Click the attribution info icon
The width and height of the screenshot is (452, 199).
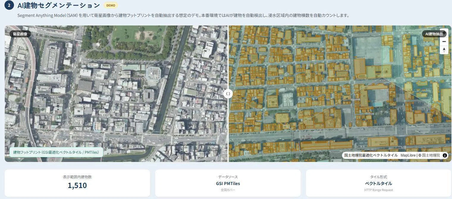[445, 155]
